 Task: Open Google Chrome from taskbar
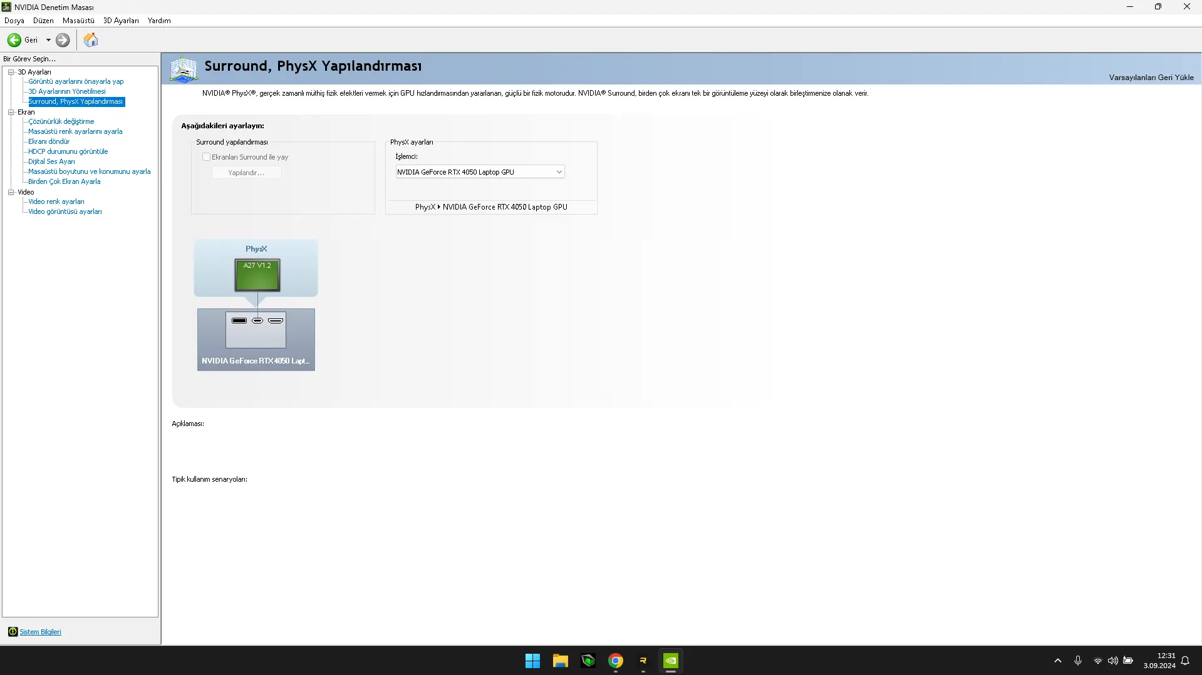(616, 661)
